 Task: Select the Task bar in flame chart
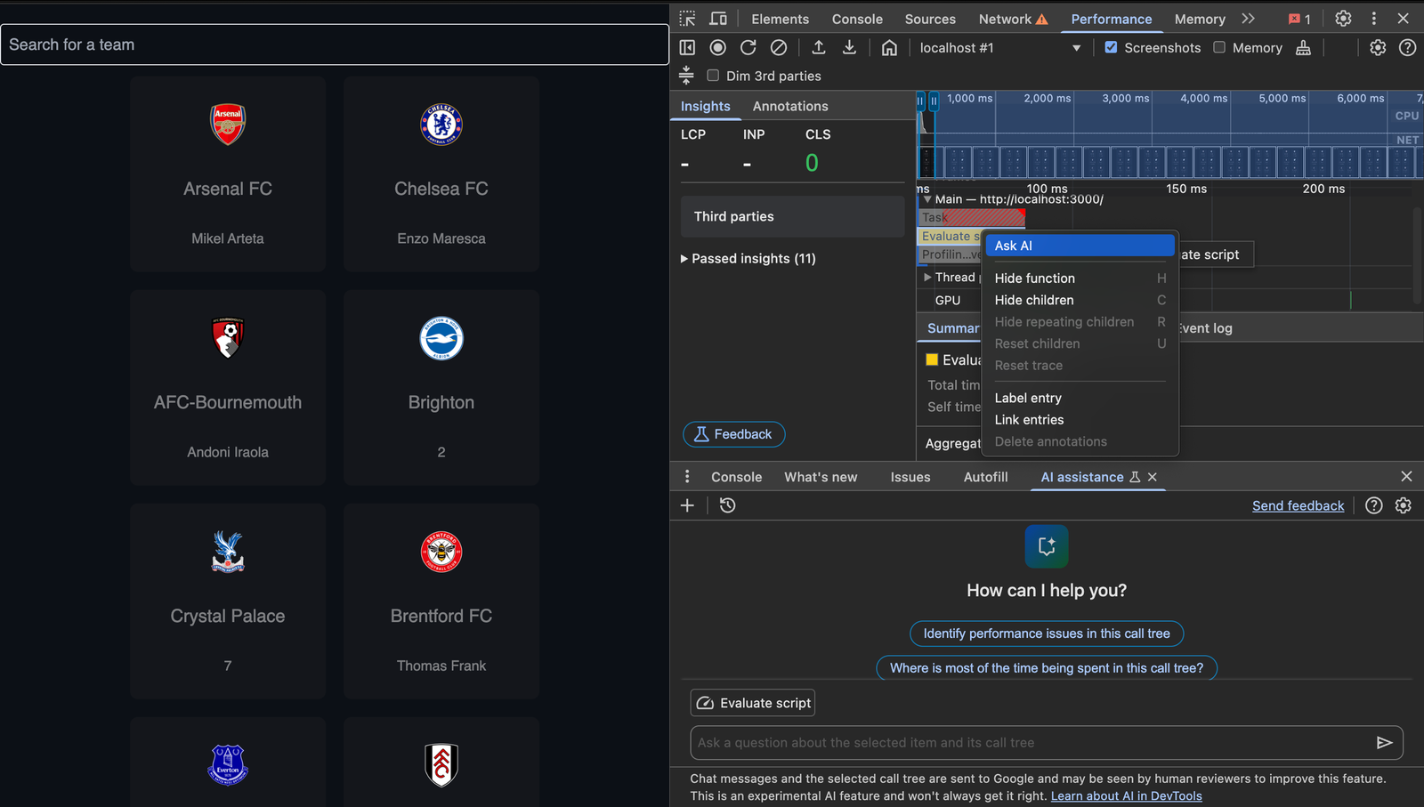tap(972, 217)
